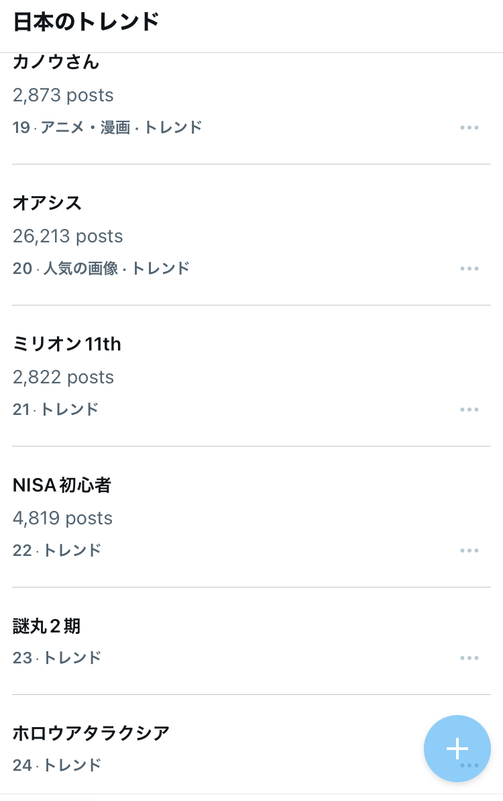503x801 pixels.
Task: Click the 4,819 posts count under NISA初心者
Action: coord(62,518)
